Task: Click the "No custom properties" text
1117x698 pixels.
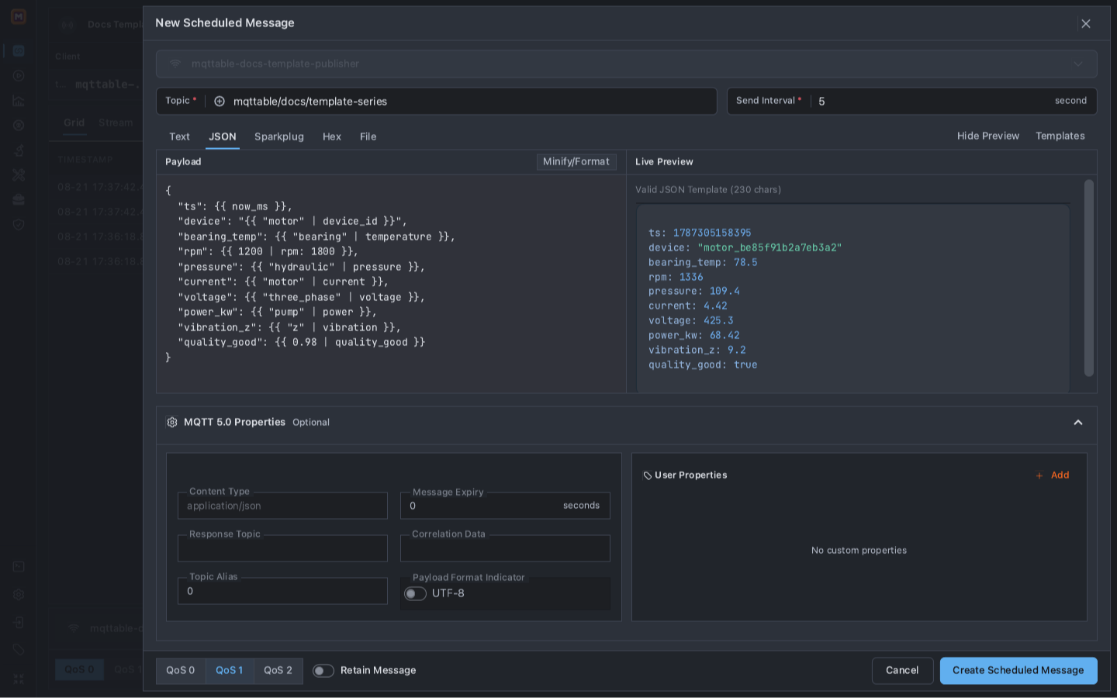Action: coord(859,551)
